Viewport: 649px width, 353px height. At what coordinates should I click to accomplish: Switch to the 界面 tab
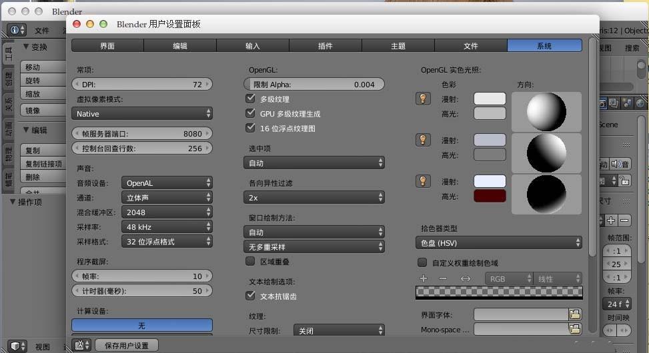107,45
